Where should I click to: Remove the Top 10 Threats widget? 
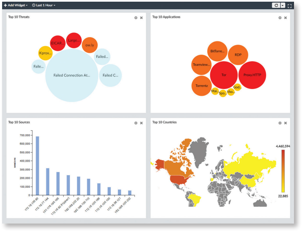142,18
